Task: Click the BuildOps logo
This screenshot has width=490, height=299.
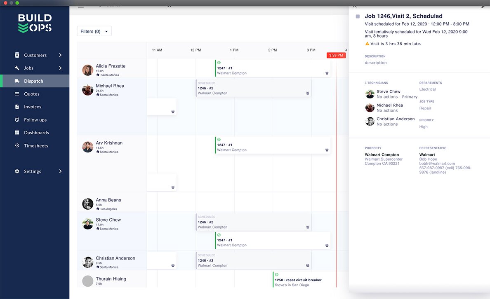Action: tap(35, 23)
